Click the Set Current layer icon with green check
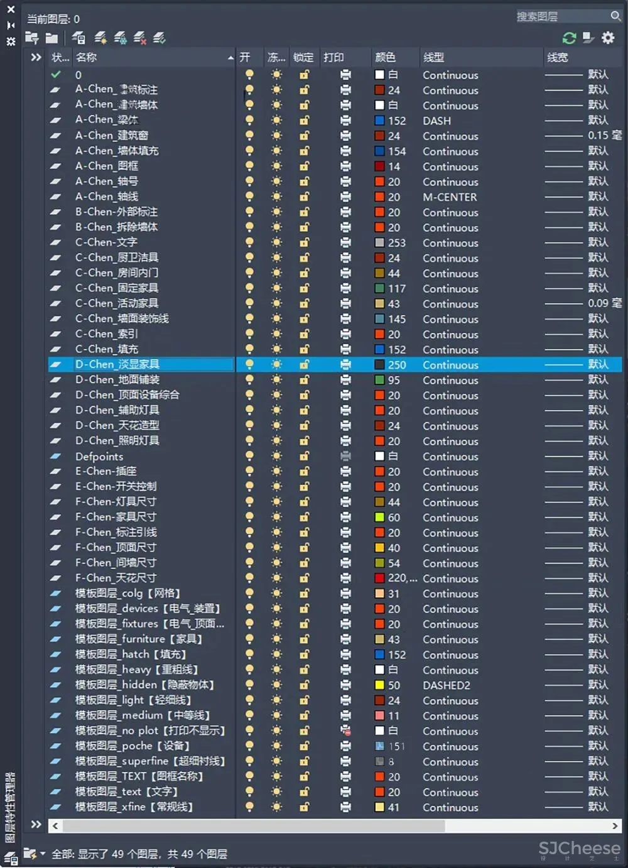Viewport: 628px width, 868px height. click(x=160, y=38)
